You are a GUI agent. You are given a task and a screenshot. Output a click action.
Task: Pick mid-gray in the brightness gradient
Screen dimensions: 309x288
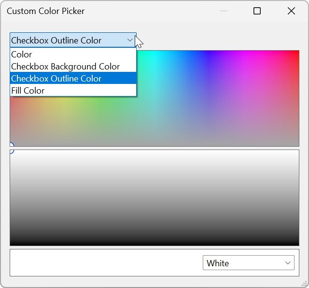[154, 198]
